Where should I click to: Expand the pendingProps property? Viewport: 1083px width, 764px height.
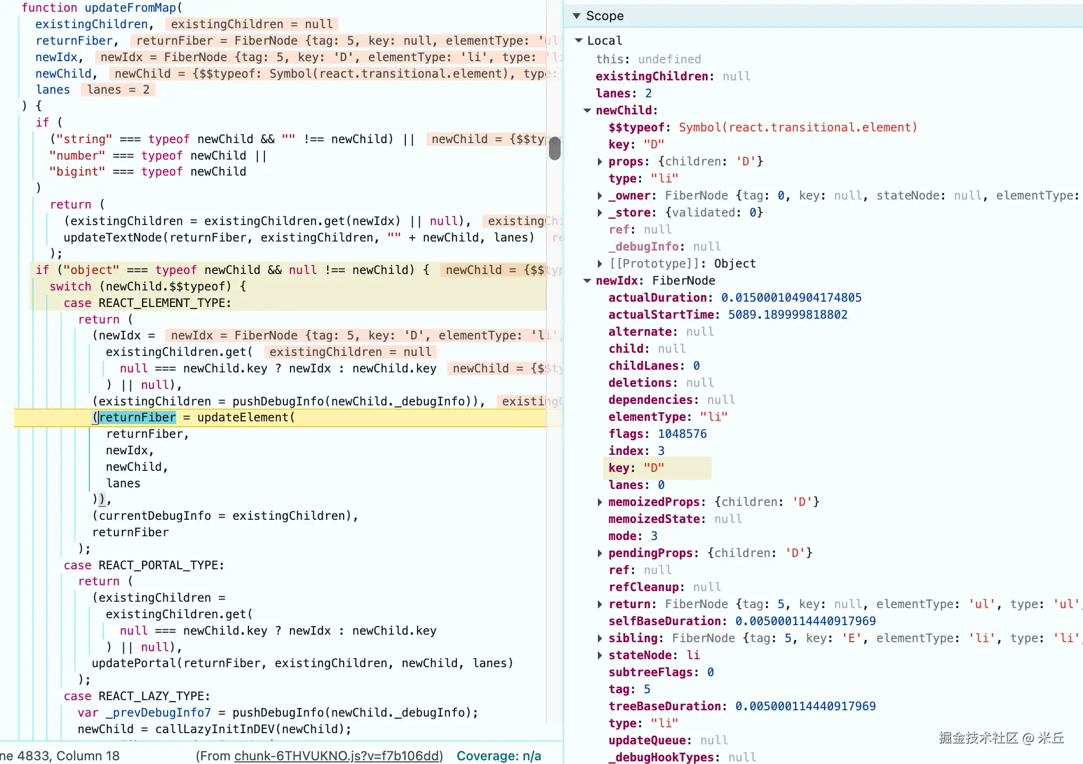tap(600, 553)
